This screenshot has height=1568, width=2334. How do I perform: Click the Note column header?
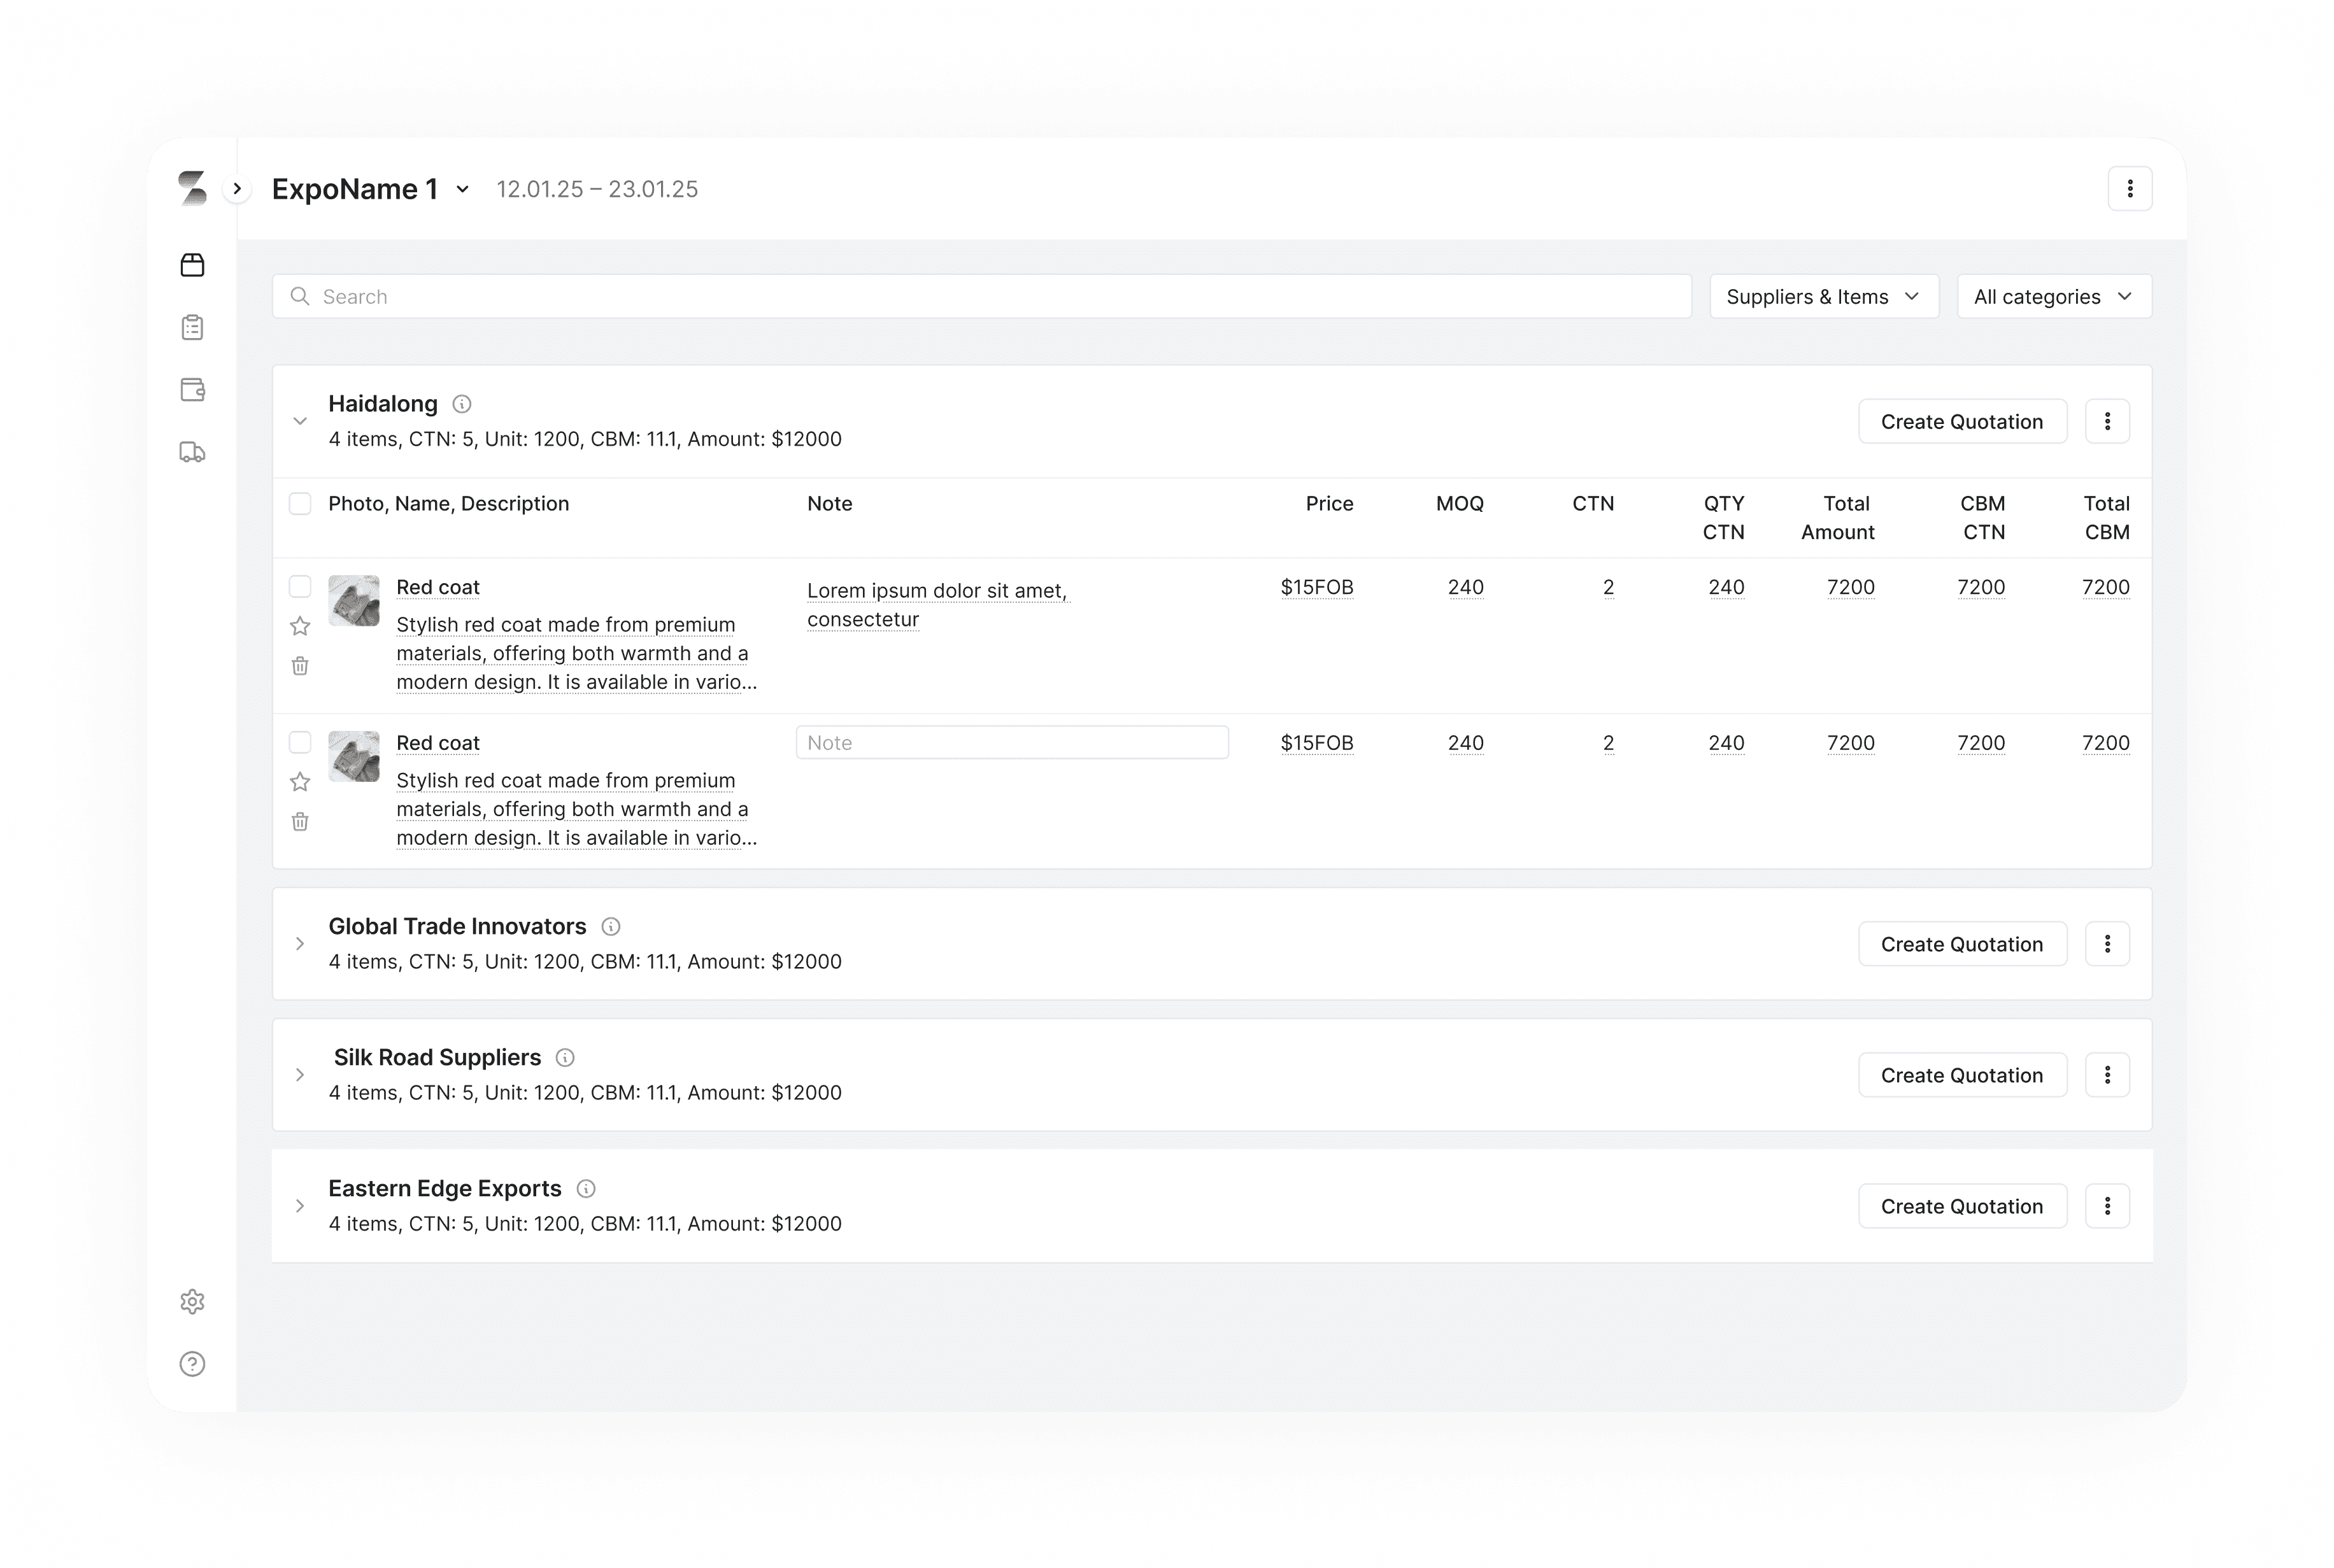coord(829,504)
